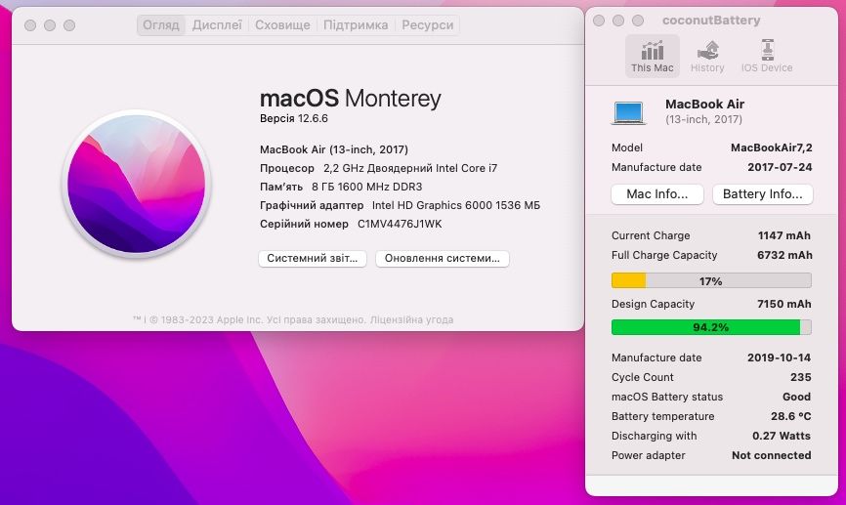
Task: Click the 7150 mAh design capacity value
Action: pyautogui.click(x=783, y=305)
